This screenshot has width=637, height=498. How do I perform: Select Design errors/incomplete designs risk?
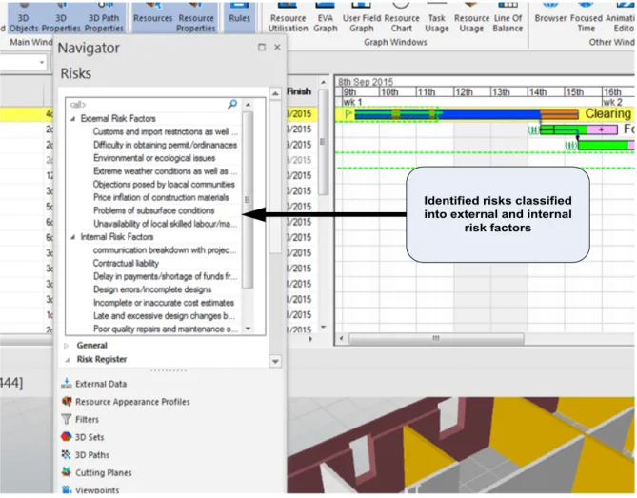pyautogui.click(x=152, y=289)
